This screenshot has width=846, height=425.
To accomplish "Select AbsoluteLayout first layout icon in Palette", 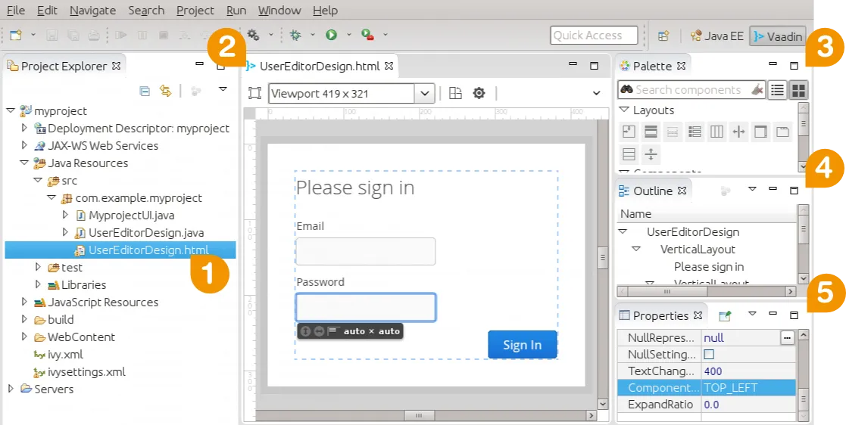I will click(629, 132).
